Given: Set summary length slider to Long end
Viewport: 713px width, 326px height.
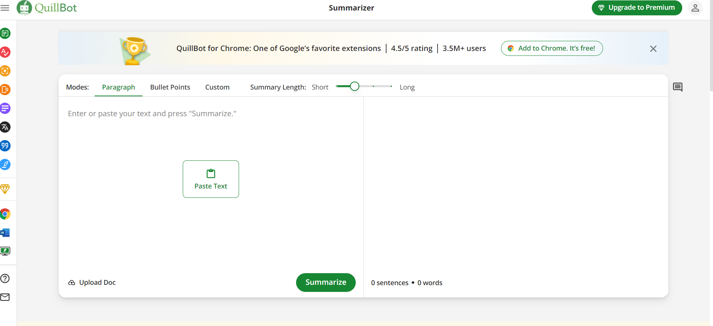Looking at the screenshot, I should [391, 87].
